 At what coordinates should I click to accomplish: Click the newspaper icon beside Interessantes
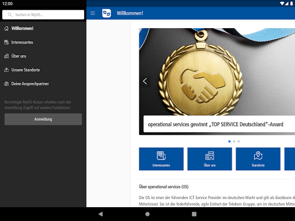point(6,42)
